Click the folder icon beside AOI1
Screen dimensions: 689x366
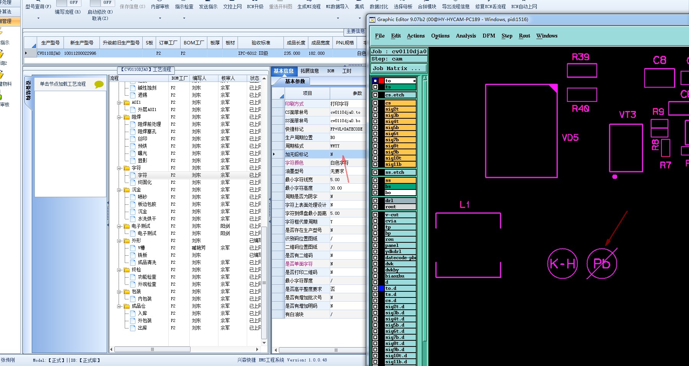coord(127,102)
